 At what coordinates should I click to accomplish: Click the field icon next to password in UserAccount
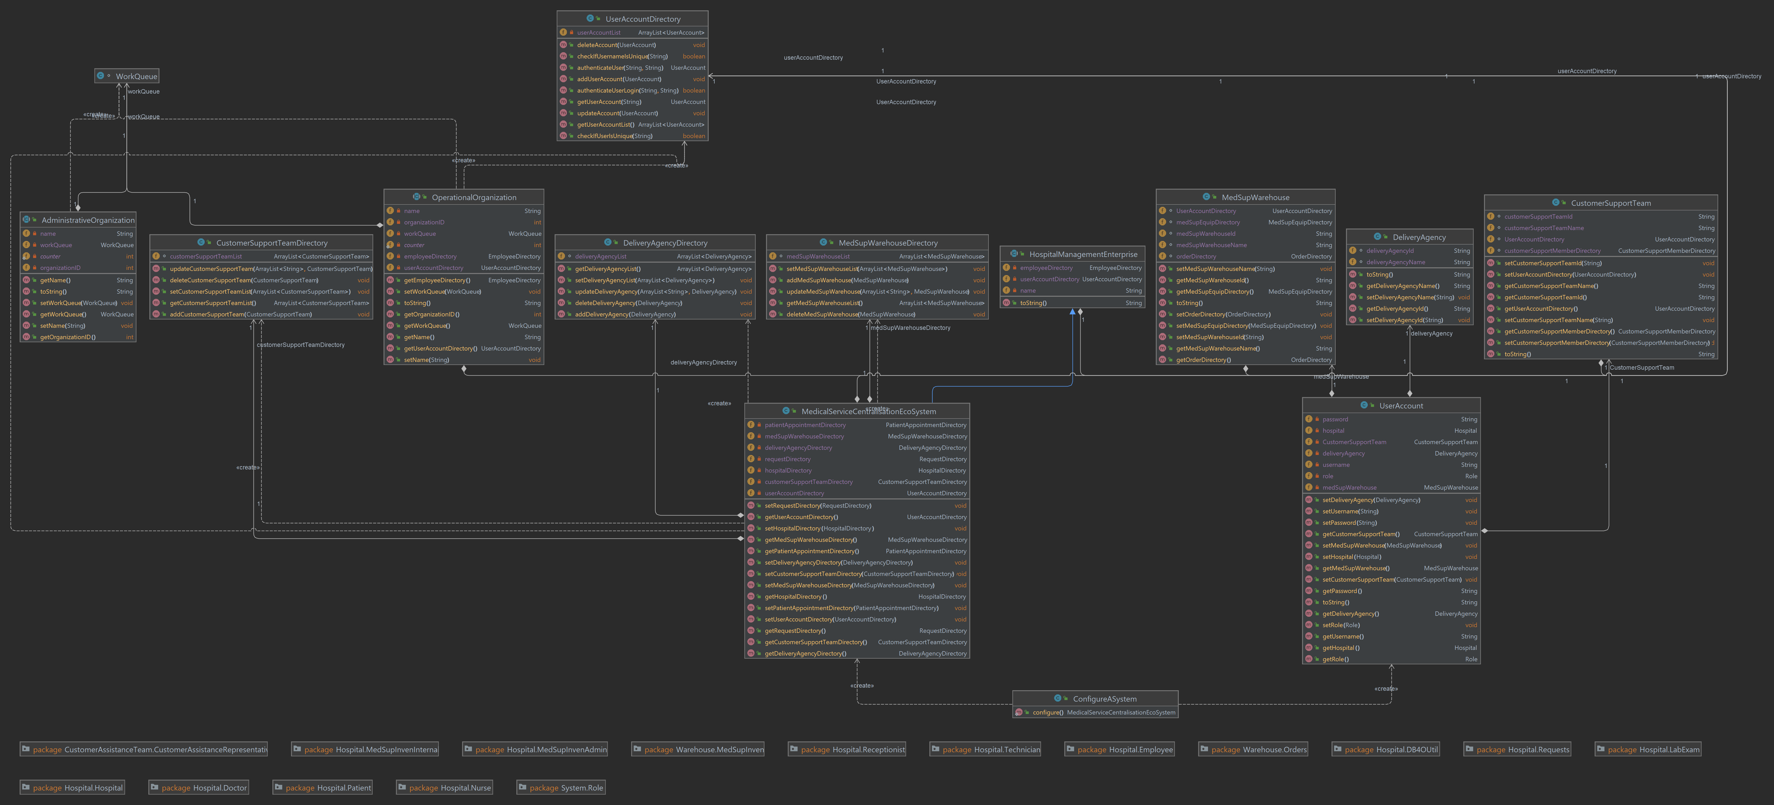pos(1309,419)
